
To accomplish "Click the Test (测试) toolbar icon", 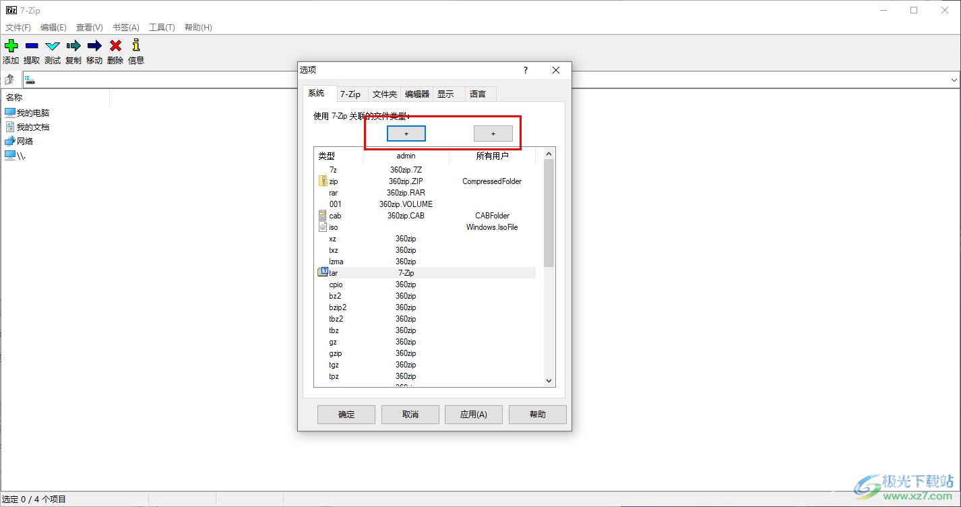I will click(53, 46).
